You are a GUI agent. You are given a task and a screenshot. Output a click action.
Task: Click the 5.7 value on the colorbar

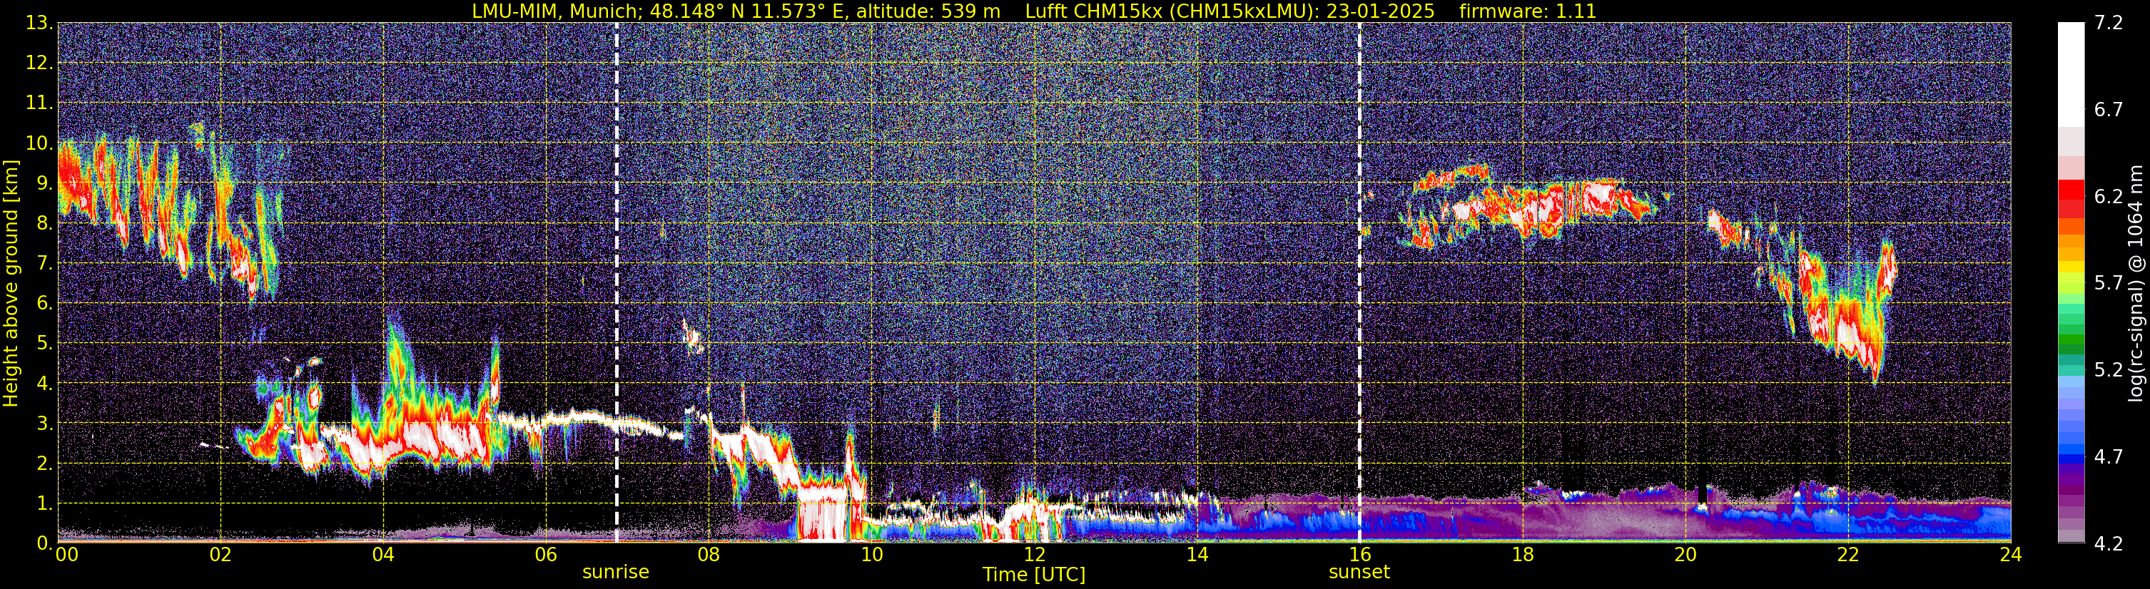click(x=2109, y=284)
